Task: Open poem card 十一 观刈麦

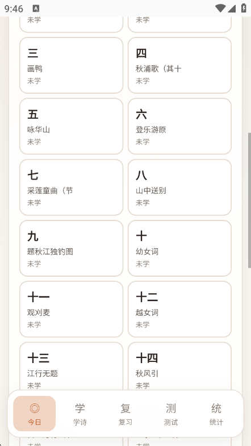Action: tap(72, 309)
